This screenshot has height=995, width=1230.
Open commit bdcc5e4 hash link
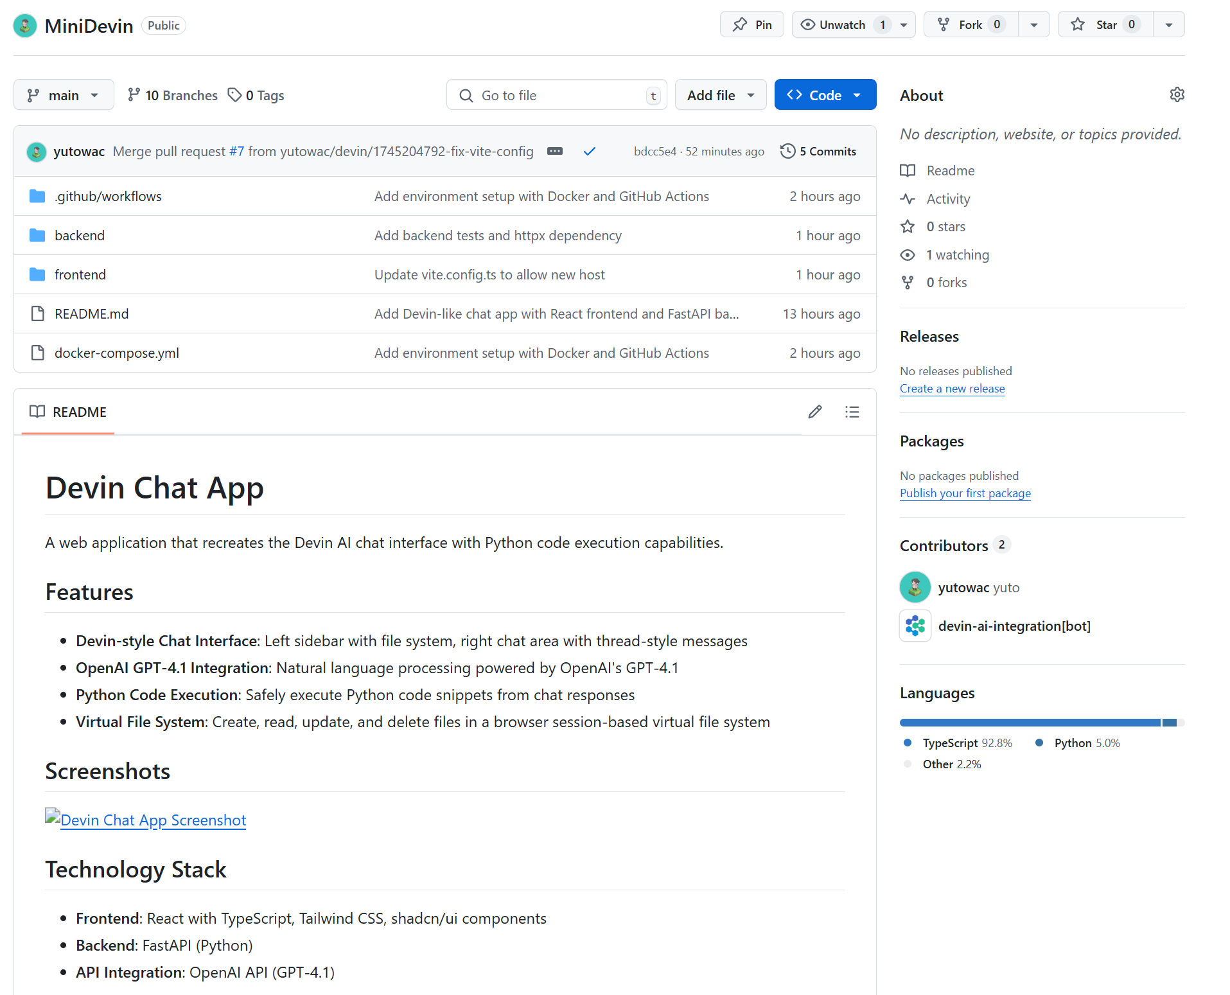pos(655,152)
